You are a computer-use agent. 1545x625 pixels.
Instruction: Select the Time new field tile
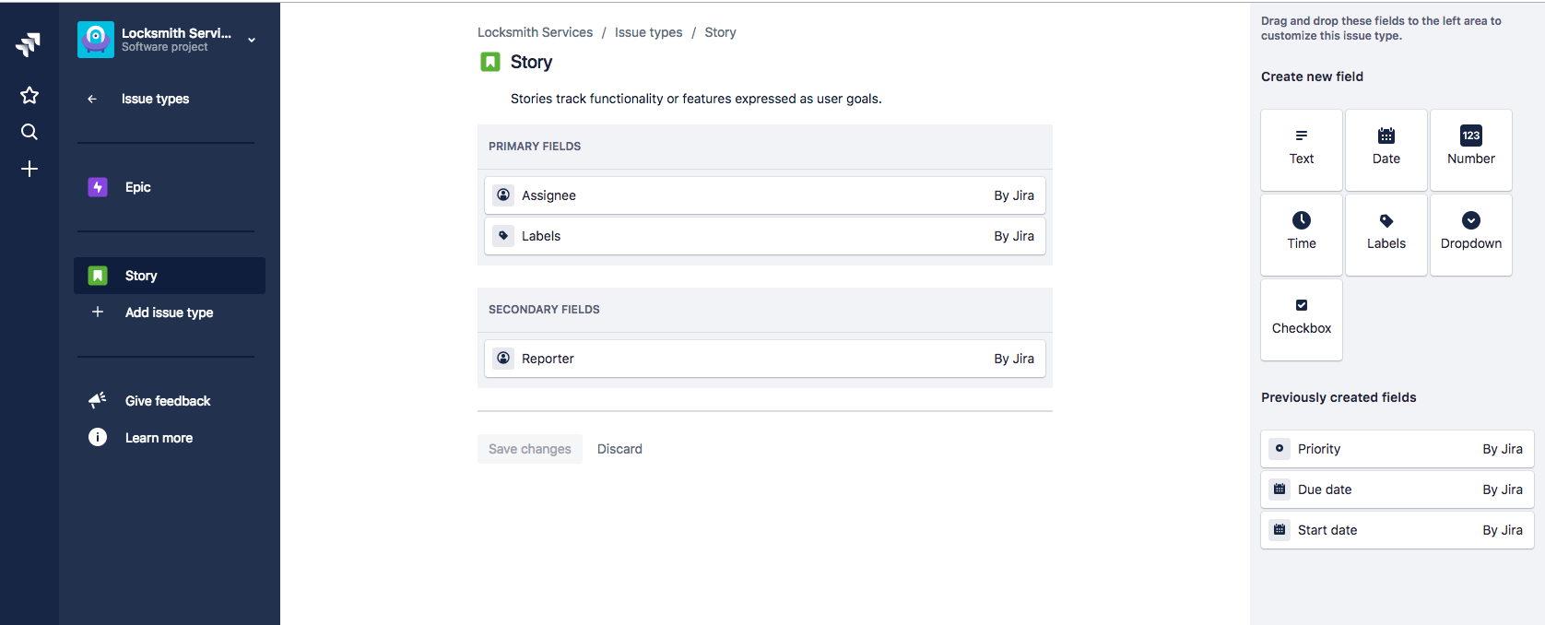click(1302, 235)
